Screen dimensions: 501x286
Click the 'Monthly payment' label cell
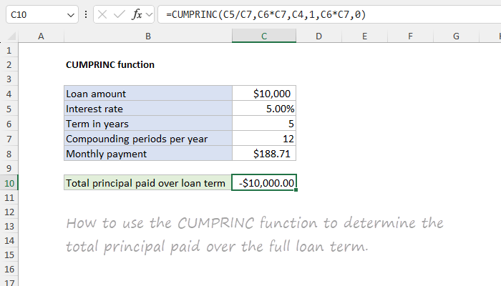pyautogui.click(x=148, y=154)
